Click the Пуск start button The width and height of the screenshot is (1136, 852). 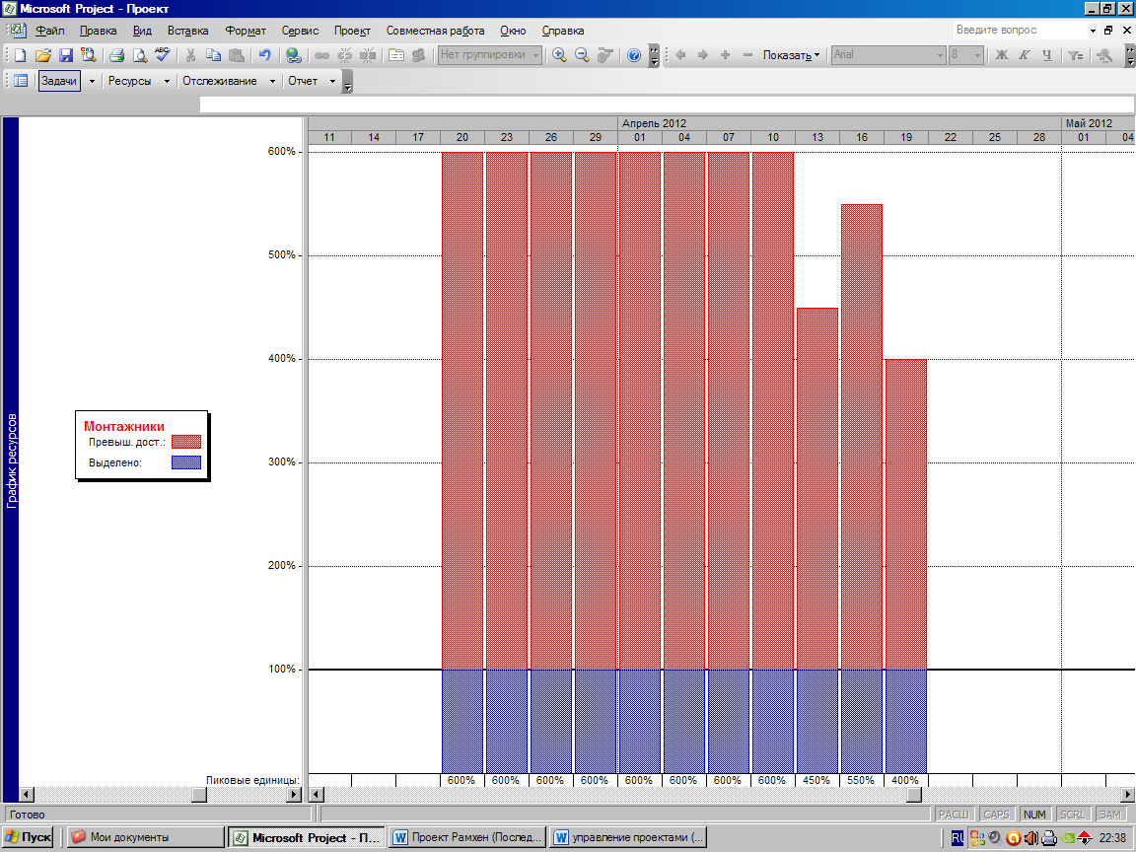[29, 837]
